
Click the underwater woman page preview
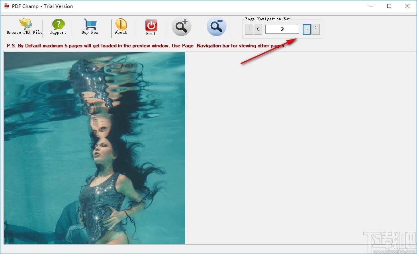point(94,148)
